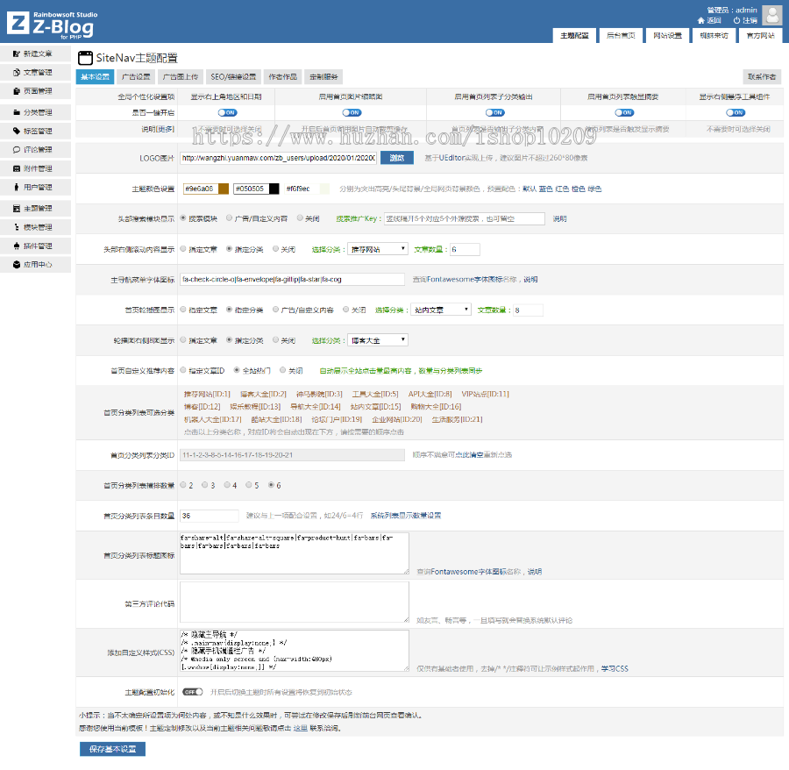This screenshot has width=789, height=770.
Task: Click the 评论管理 speech bubble icon
Action: 17,150
